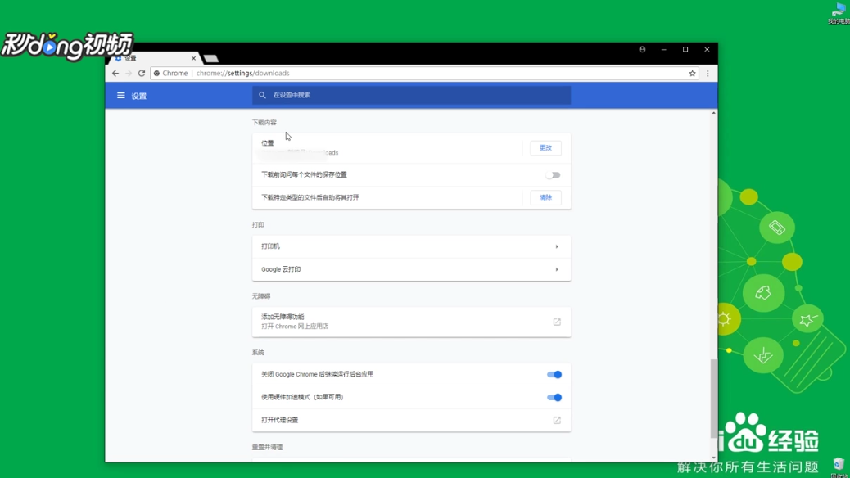Screen dimensions: 850x478
Task: Expand the Google 云打印 row
Action: (x=411, y=269)
